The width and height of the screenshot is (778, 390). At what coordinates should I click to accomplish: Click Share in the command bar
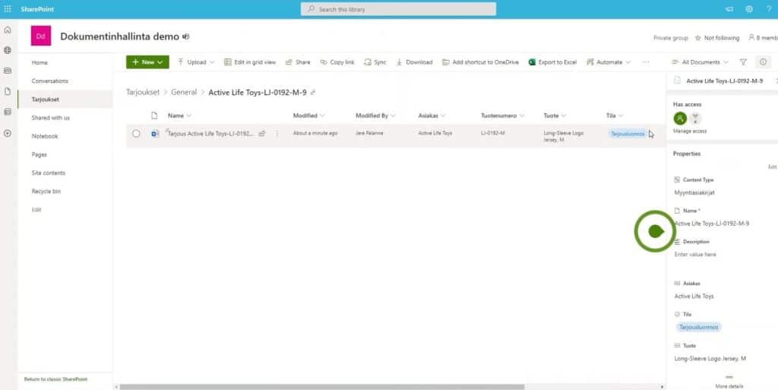(298, 62)
